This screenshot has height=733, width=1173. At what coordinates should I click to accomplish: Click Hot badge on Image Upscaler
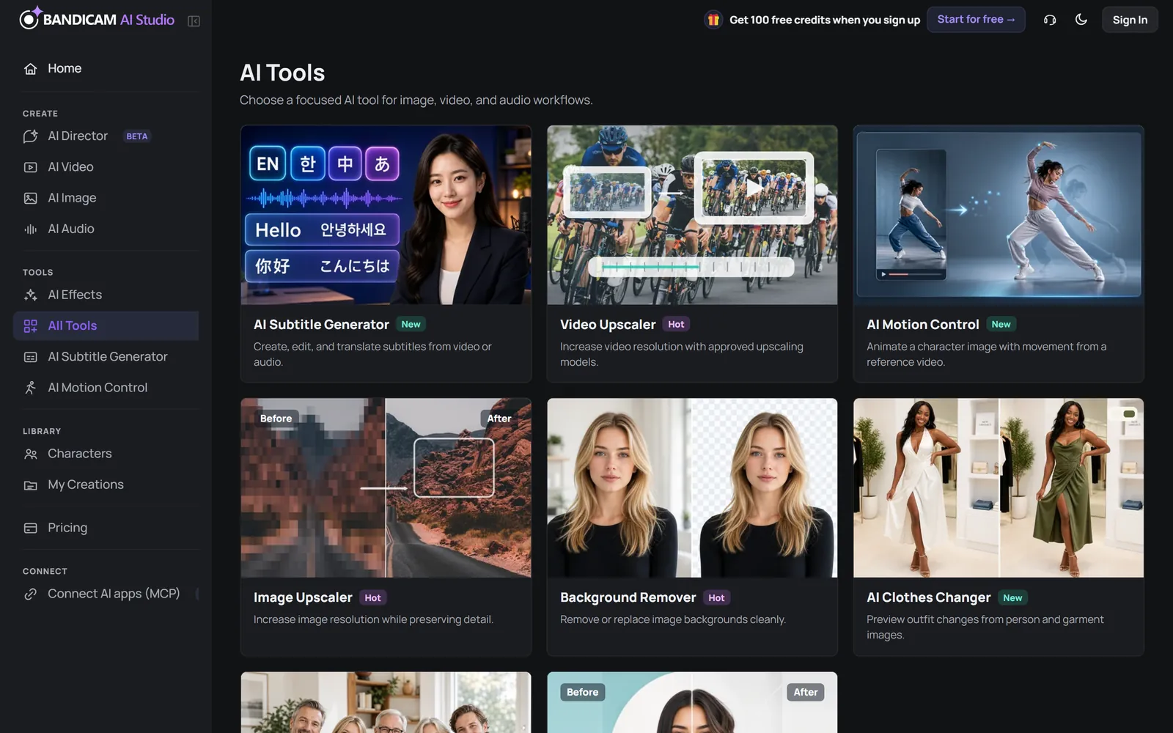pos(372,598)
